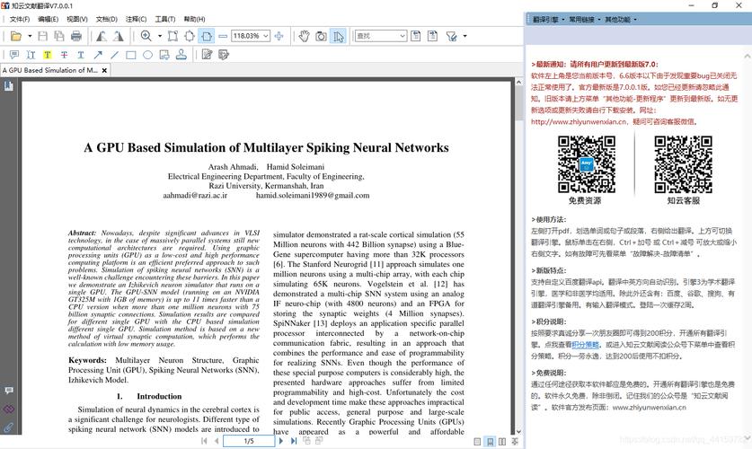Select the magnifier zoom tool
Image resolution: width=752 pixels, height=449 pixels.
pos(146,36)
